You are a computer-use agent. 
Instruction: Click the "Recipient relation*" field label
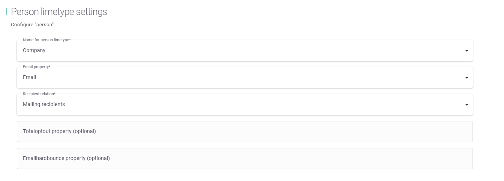tap(39, 94)
